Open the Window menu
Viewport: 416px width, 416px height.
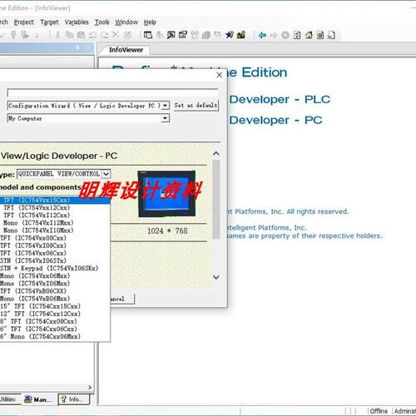[x=126, y=22]
